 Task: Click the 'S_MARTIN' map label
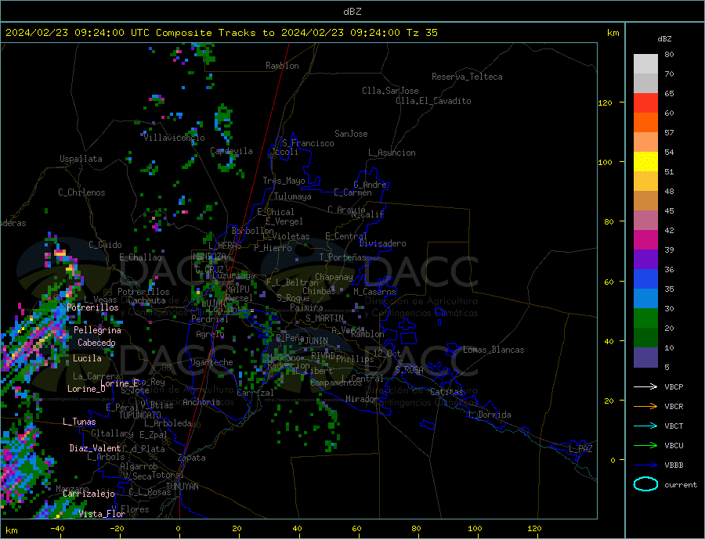click(324, 318)
